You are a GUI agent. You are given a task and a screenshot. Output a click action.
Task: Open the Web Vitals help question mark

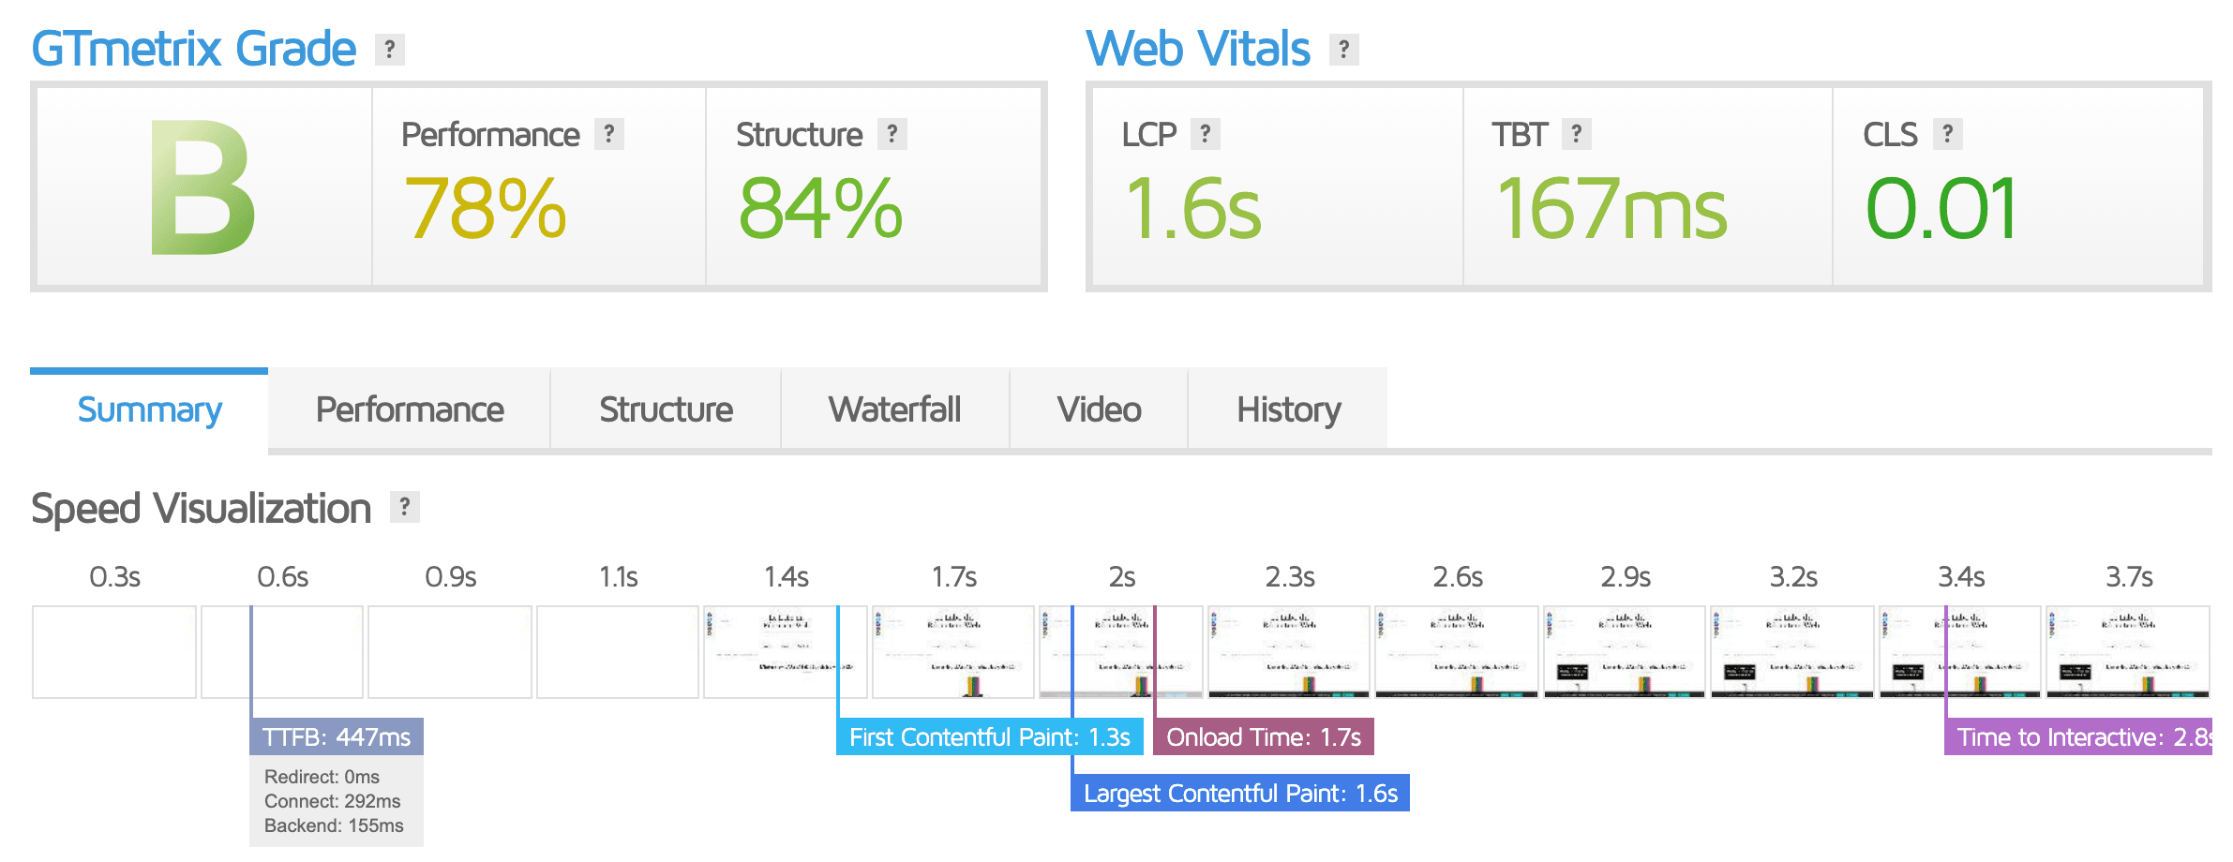coord(1344,49)
